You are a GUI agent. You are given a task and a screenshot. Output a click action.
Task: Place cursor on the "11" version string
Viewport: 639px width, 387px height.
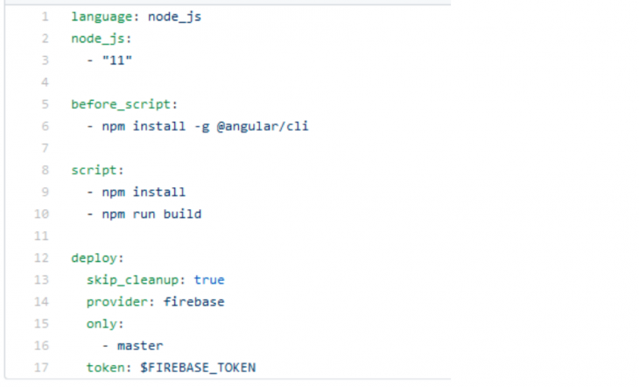(117, 60)
